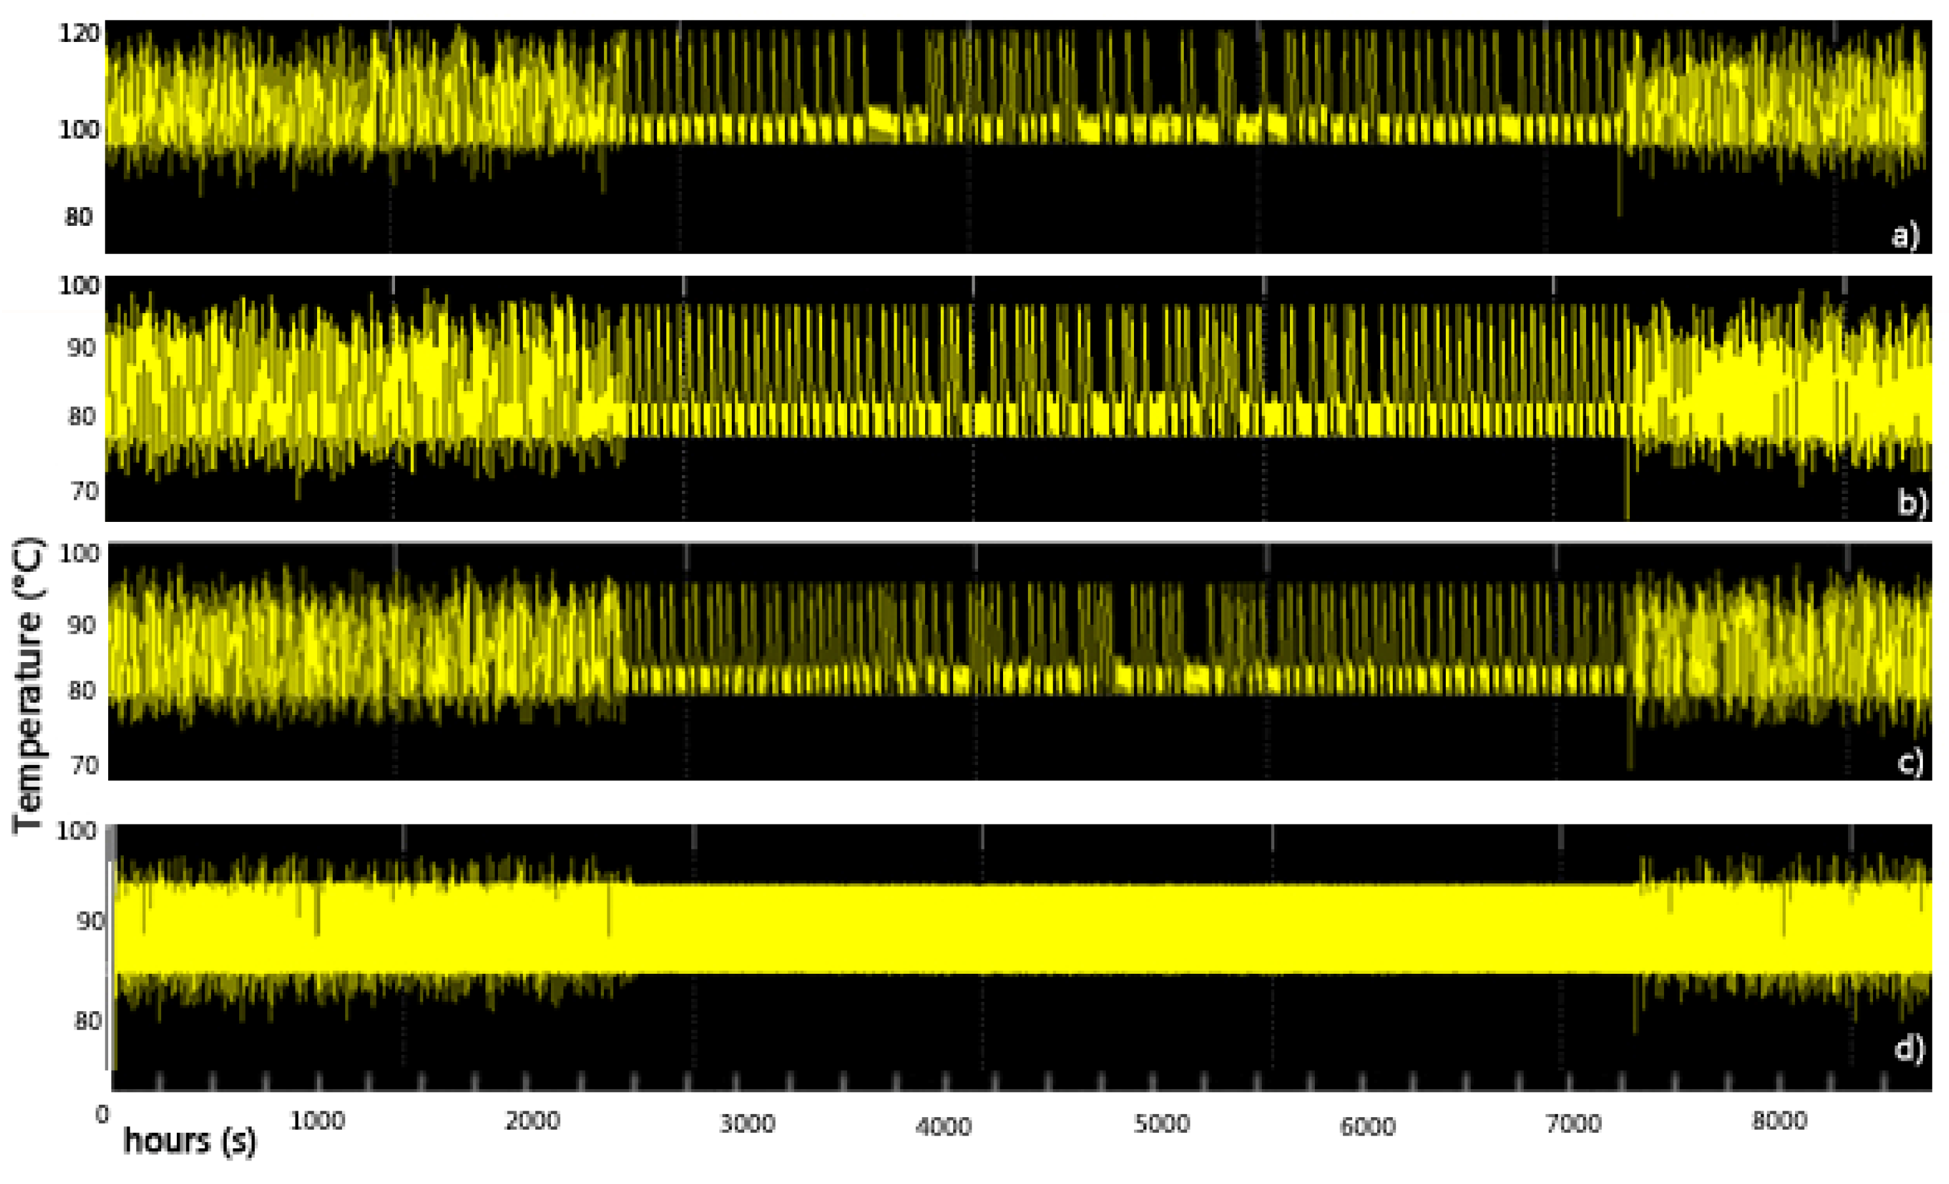Click the 80 tick label in panel d
Image resolution: width=1949 pixels, height=1184 pixels.
point(88,1021)
